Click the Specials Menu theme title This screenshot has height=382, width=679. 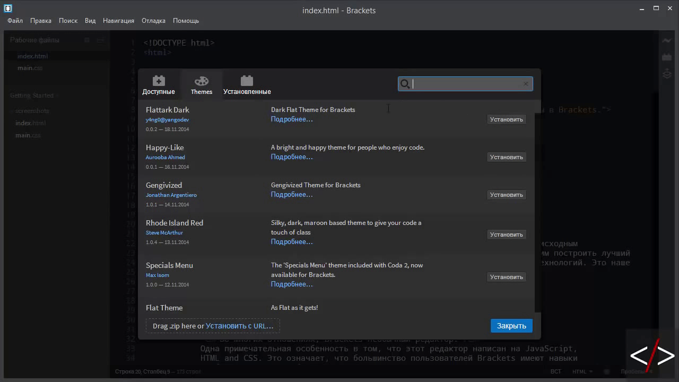click(x=169, y=265)
